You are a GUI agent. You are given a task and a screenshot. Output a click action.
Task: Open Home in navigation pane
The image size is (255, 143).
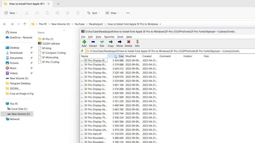(11, 33)
